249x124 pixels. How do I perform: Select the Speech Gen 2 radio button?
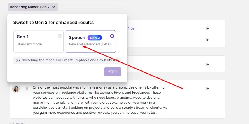tap(112, 36)
